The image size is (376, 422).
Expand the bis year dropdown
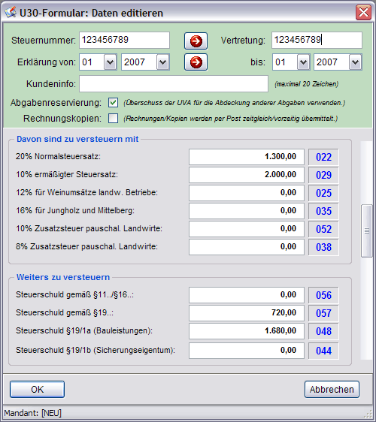pos(355,62)
